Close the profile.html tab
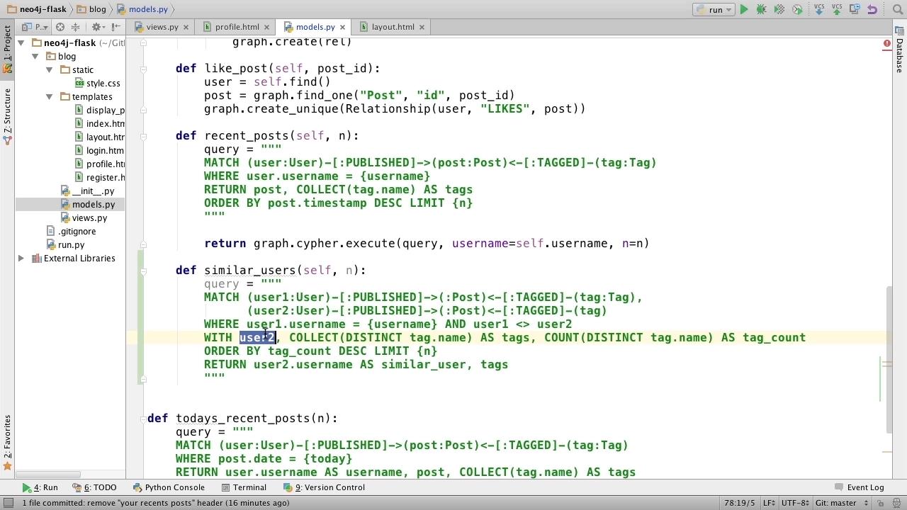This screenshot has height=510, width=907. pos(267,27)
